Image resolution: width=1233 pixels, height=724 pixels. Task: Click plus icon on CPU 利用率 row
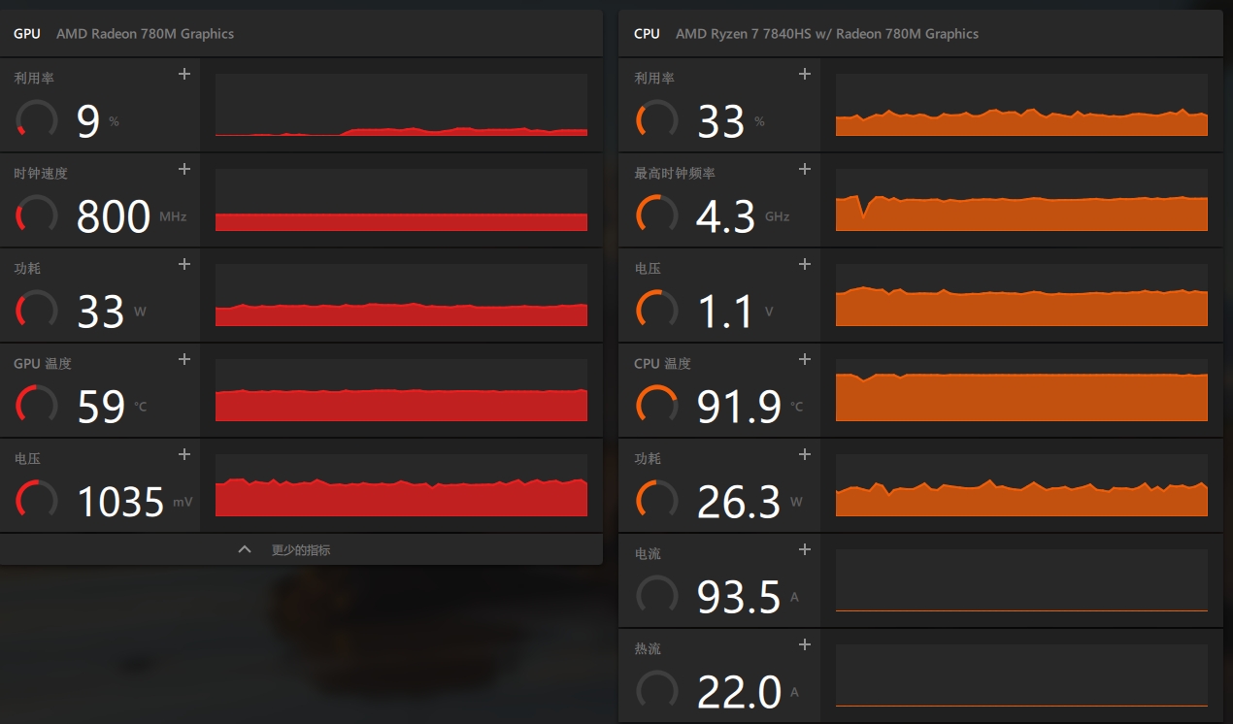804,74
